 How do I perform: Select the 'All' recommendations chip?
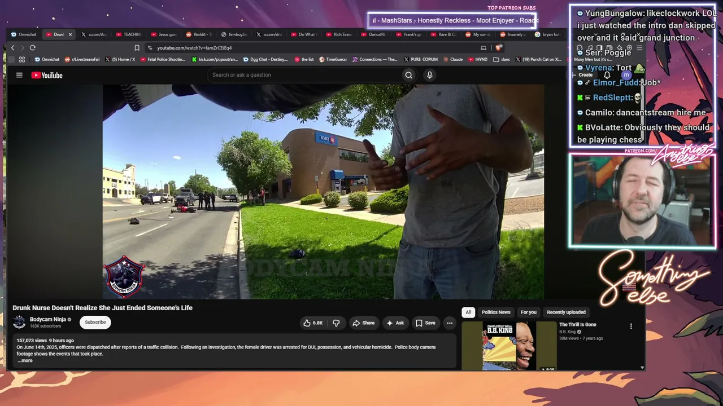click(x=468, y=312)
